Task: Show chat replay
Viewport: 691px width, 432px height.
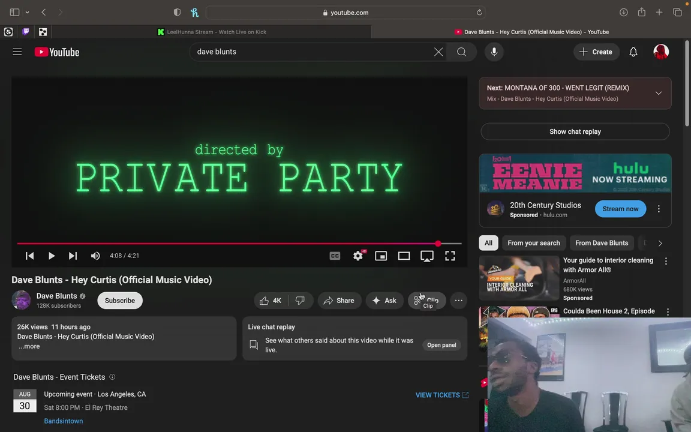Action: click(575, 132)
